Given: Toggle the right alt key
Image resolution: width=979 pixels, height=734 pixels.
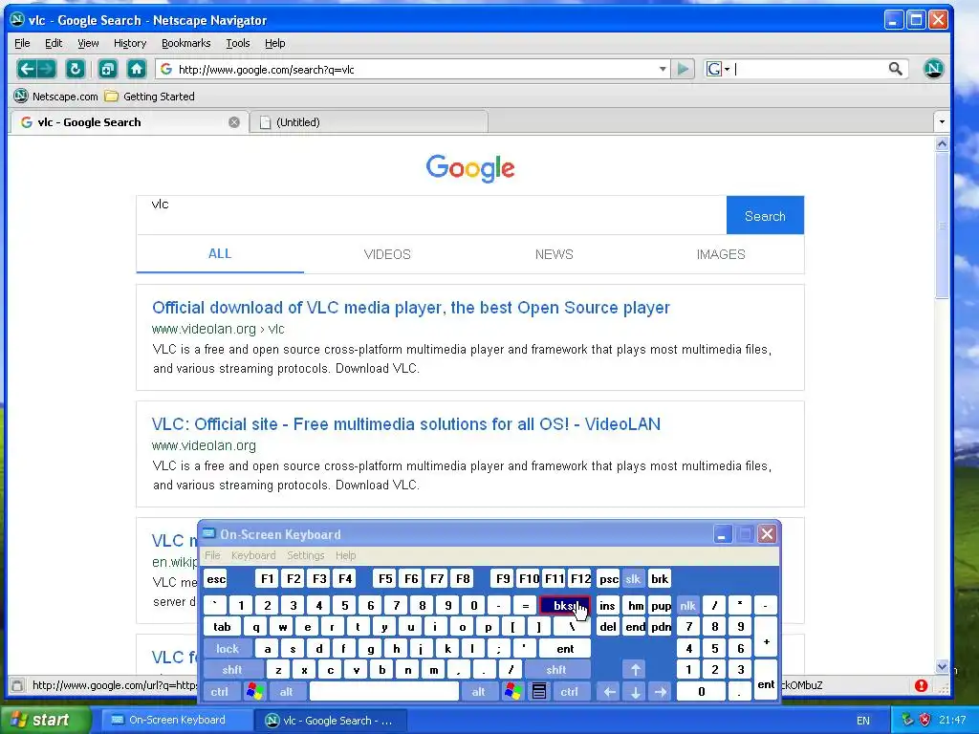Looking at the screenshot, I should pos(478,692).
